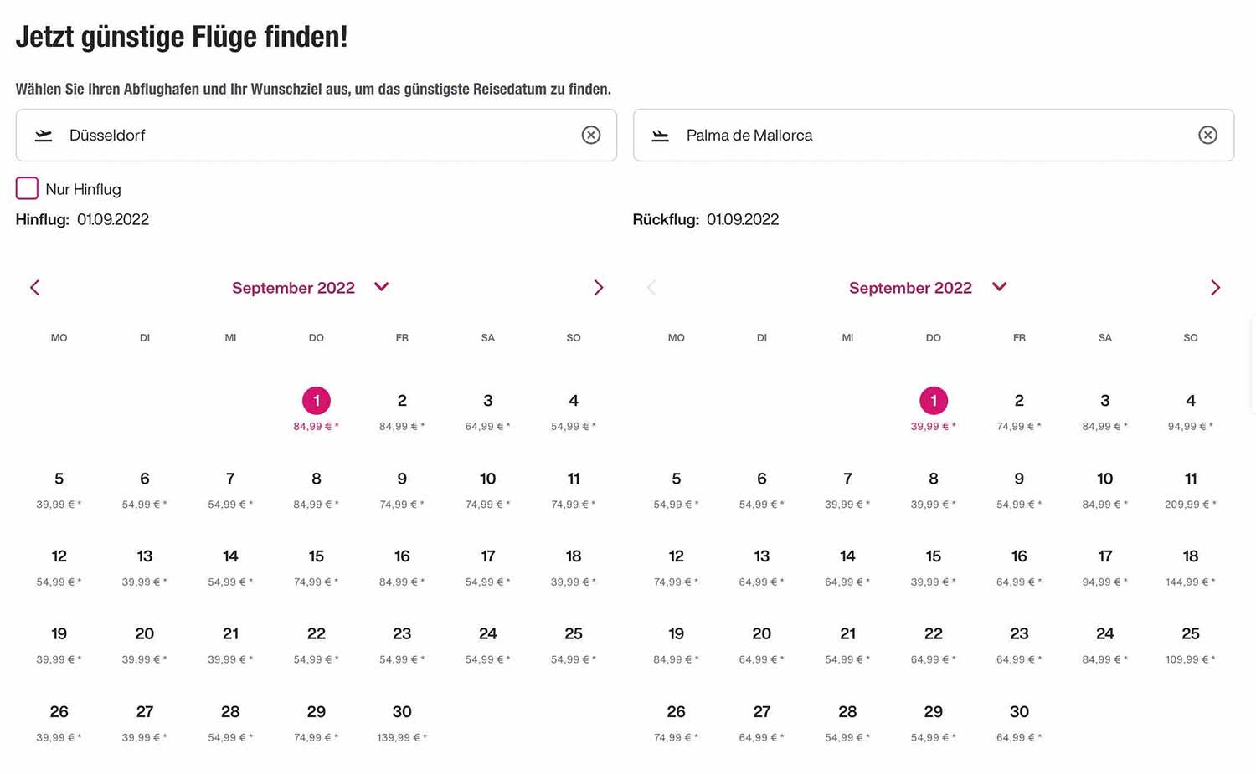Click the Düsseldorf departure input field

[x=317, y=135]
